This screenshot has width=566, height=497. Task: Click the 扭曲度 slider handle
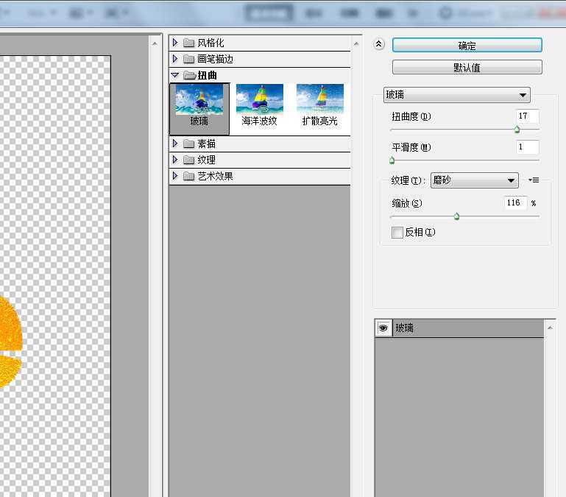517,130
